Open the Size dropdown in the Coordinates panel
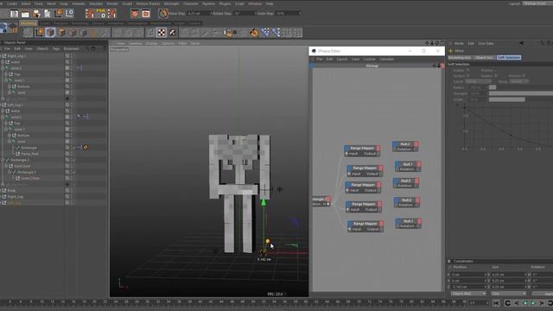 [x=509, y=294]
